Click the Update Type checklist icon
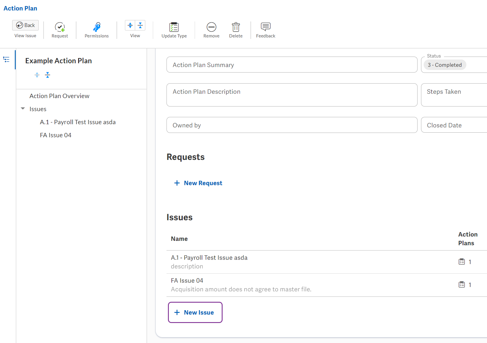This screenshot has width=487, height=343. pos(174,27)
